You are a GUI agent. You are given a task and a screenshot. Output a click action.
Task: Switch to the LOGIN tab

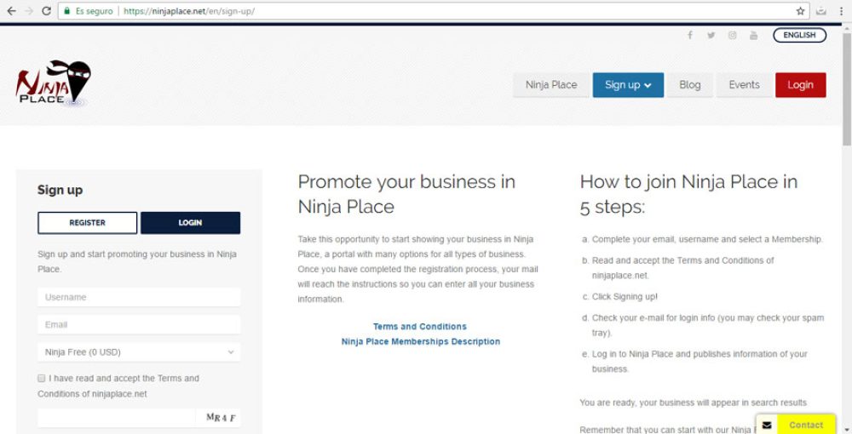190,223
